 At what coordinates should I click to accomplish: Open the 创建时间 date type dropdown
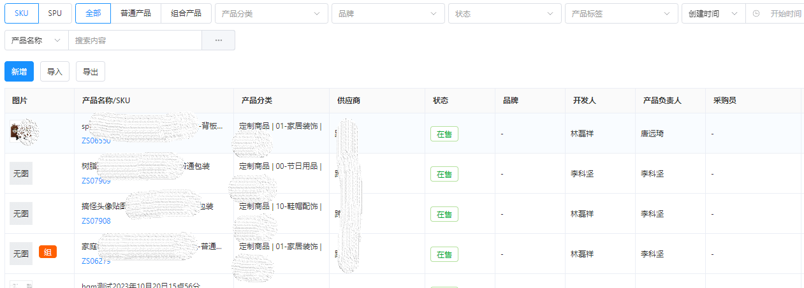713,13
